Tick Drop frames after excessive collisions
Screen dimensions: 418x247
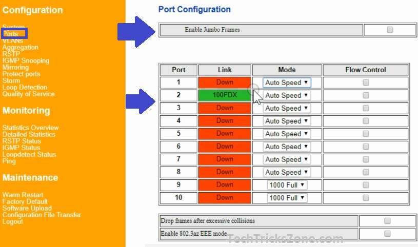[387, 221]
